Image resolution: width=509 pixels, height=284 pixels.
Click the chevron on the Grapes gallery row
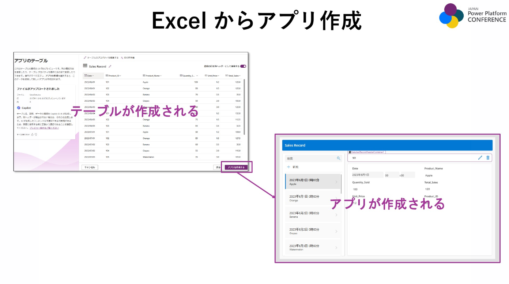click(336, 231)
